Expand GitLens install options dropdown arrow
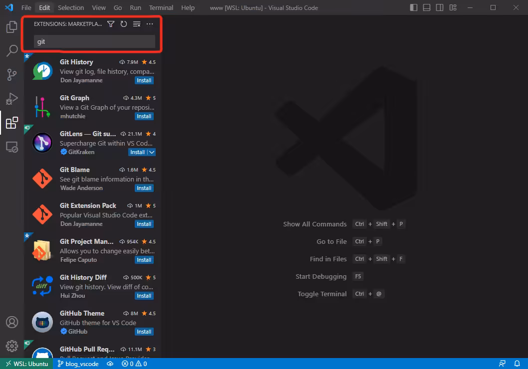Screen dimensions: 528x369 152,153
